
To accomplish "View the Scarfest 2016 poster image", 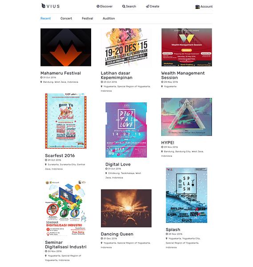I will [66, 121].
